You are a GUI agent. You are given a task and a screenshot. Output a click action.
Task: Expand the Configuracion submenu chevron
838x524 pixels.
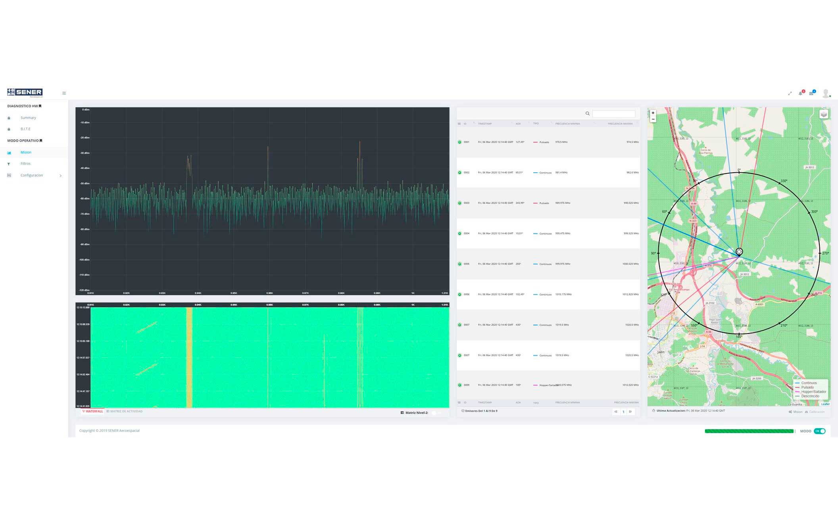(60, 175)
